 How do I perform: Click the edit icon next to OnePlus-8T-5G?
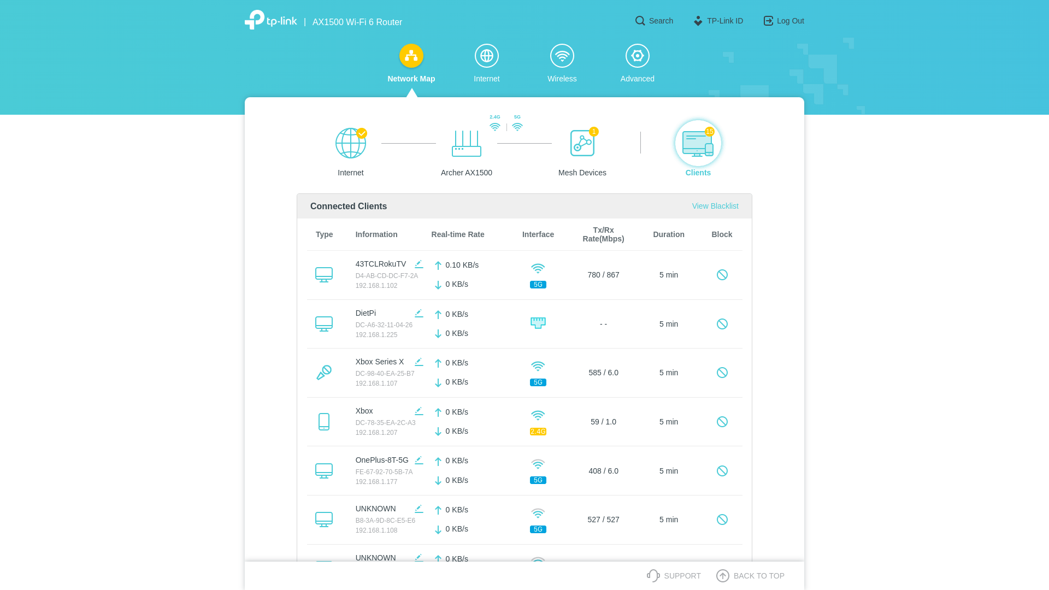419,459
